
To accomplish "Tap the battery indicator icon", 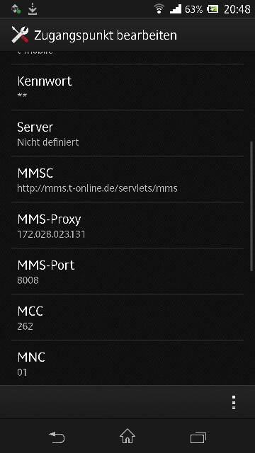I will [212, 9].
